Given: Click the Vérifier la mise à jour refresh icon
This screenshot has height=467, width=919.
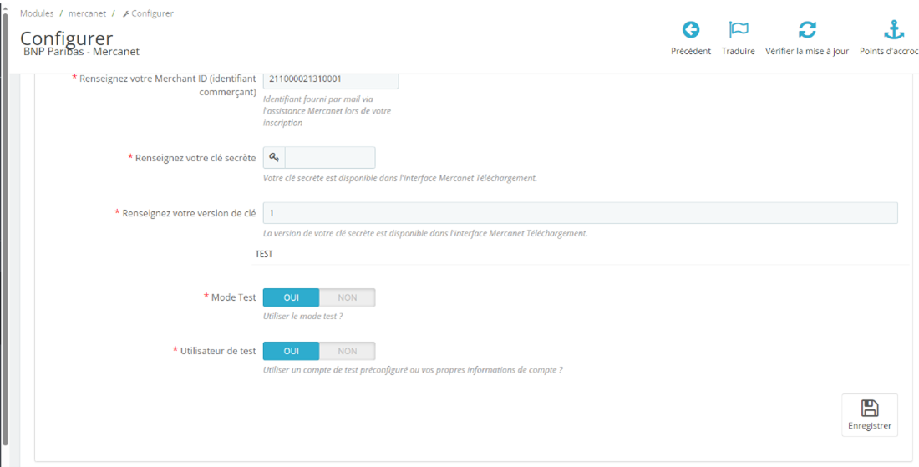Looking at the screenshot, I should 806,30.
